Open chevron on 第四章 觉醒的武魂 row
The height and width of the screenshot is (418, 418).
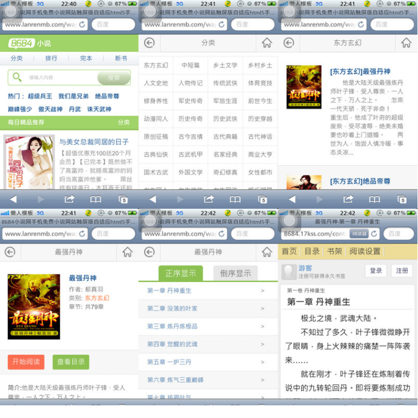pyautogui.click(x=263, y=344)
